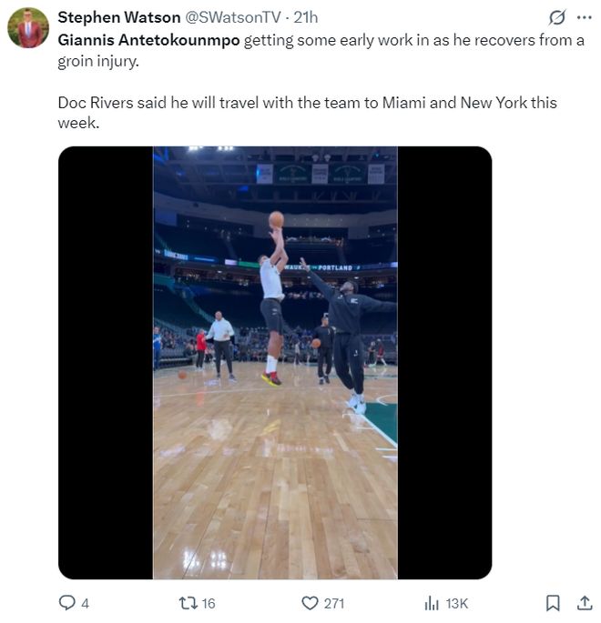Click the reply speech bubble icon

tap(66, 603)
